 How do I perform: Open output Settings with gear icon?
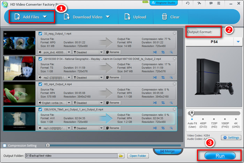click(x=231, y=137)
